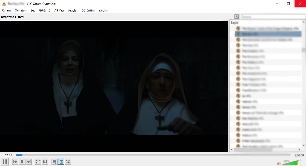Viewport: 306px width, 166px height.
Task: Open the Oynatım menu
Action: (21, 10)
